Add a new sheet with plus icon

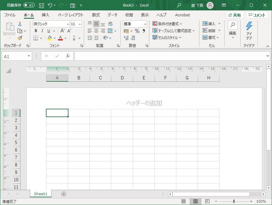[63, 194]
